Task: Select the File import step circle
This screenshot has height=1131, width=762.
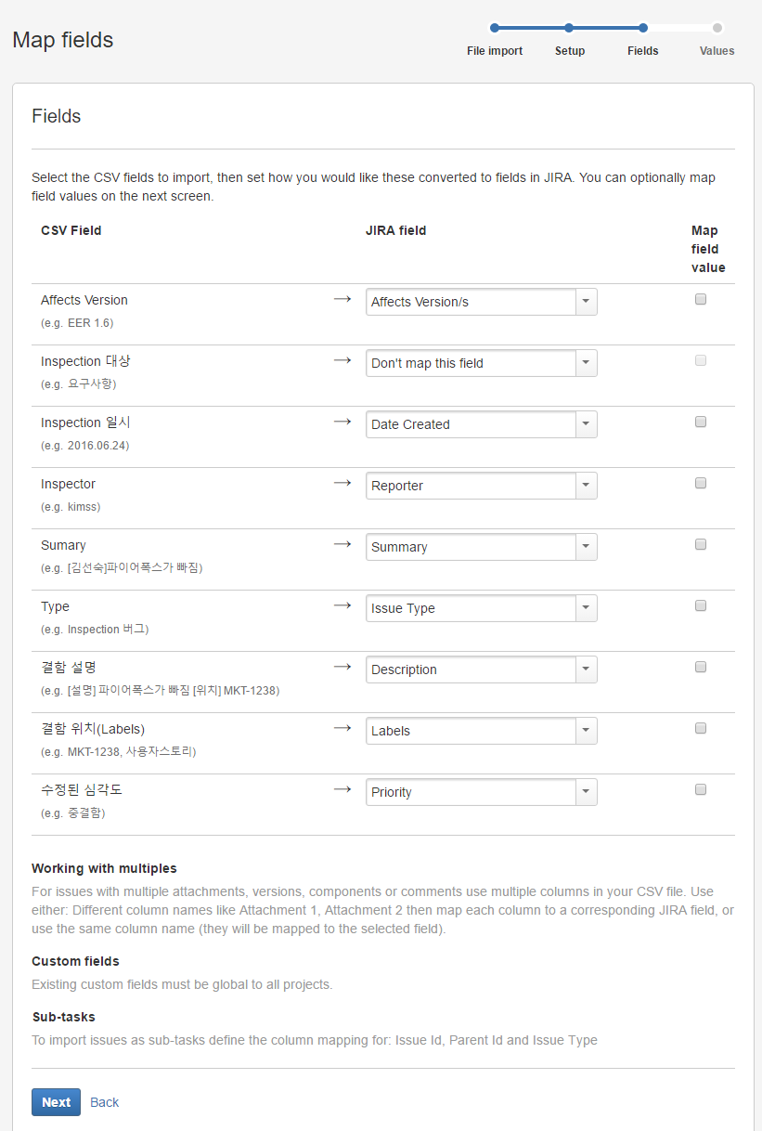Action: tap(495, 28)
